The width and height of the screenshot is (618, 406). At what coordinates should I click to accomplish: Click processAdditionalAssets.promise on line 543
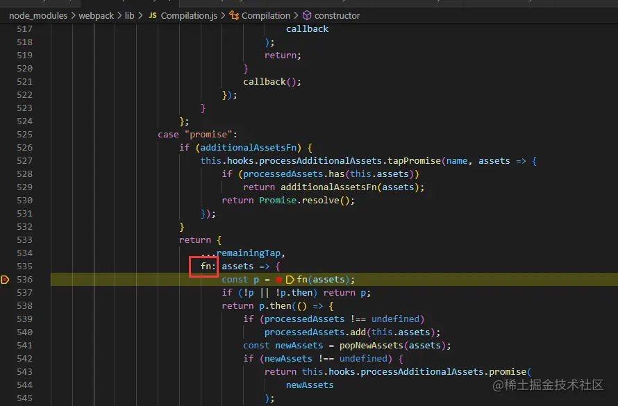(444, 372)
